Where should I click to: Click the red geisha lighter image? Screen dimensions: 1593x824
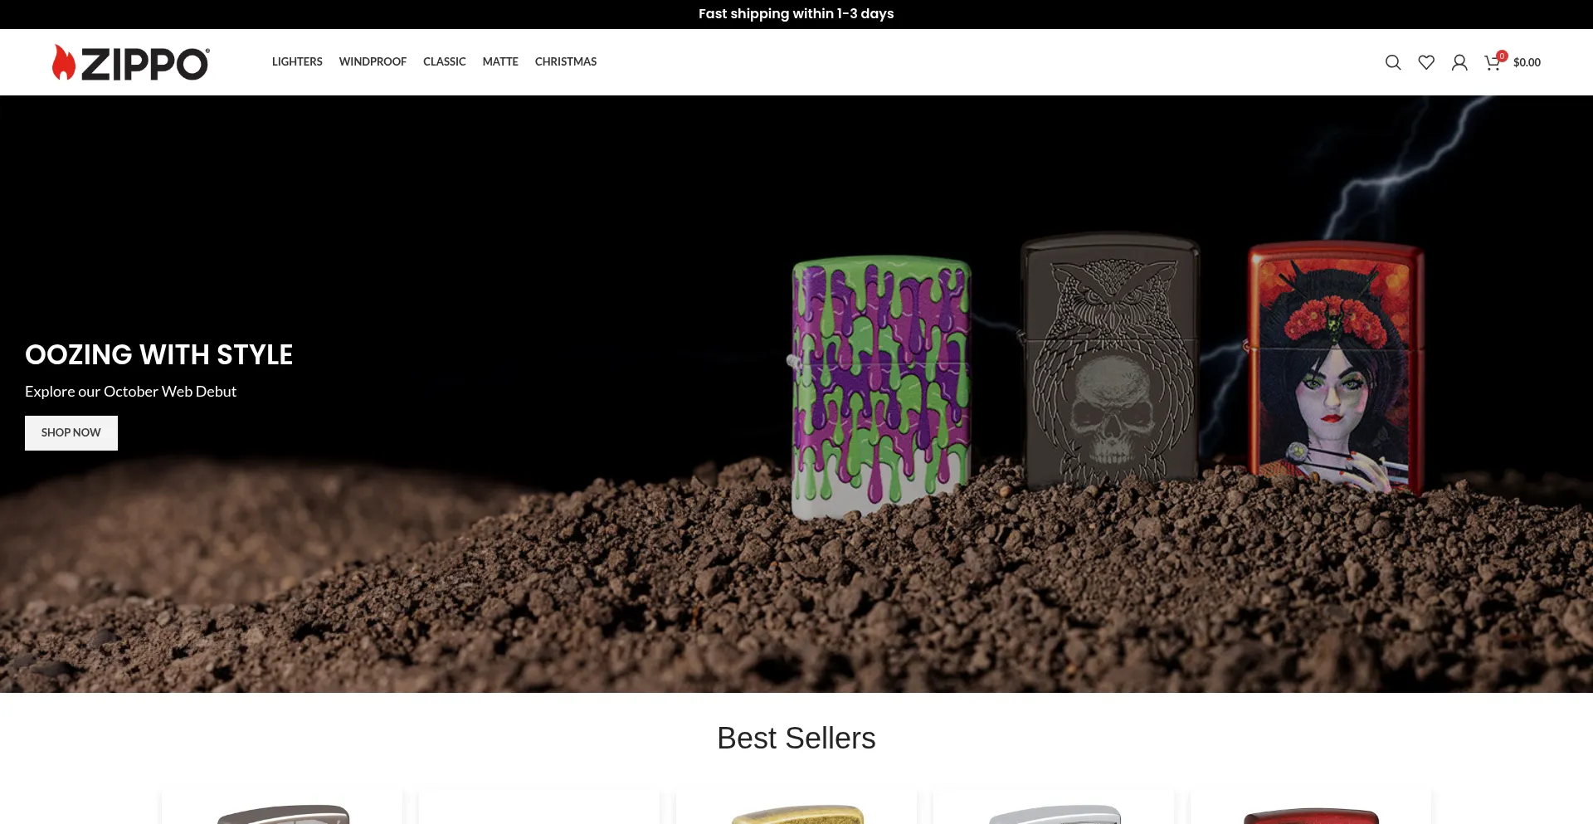(1336, 367)
